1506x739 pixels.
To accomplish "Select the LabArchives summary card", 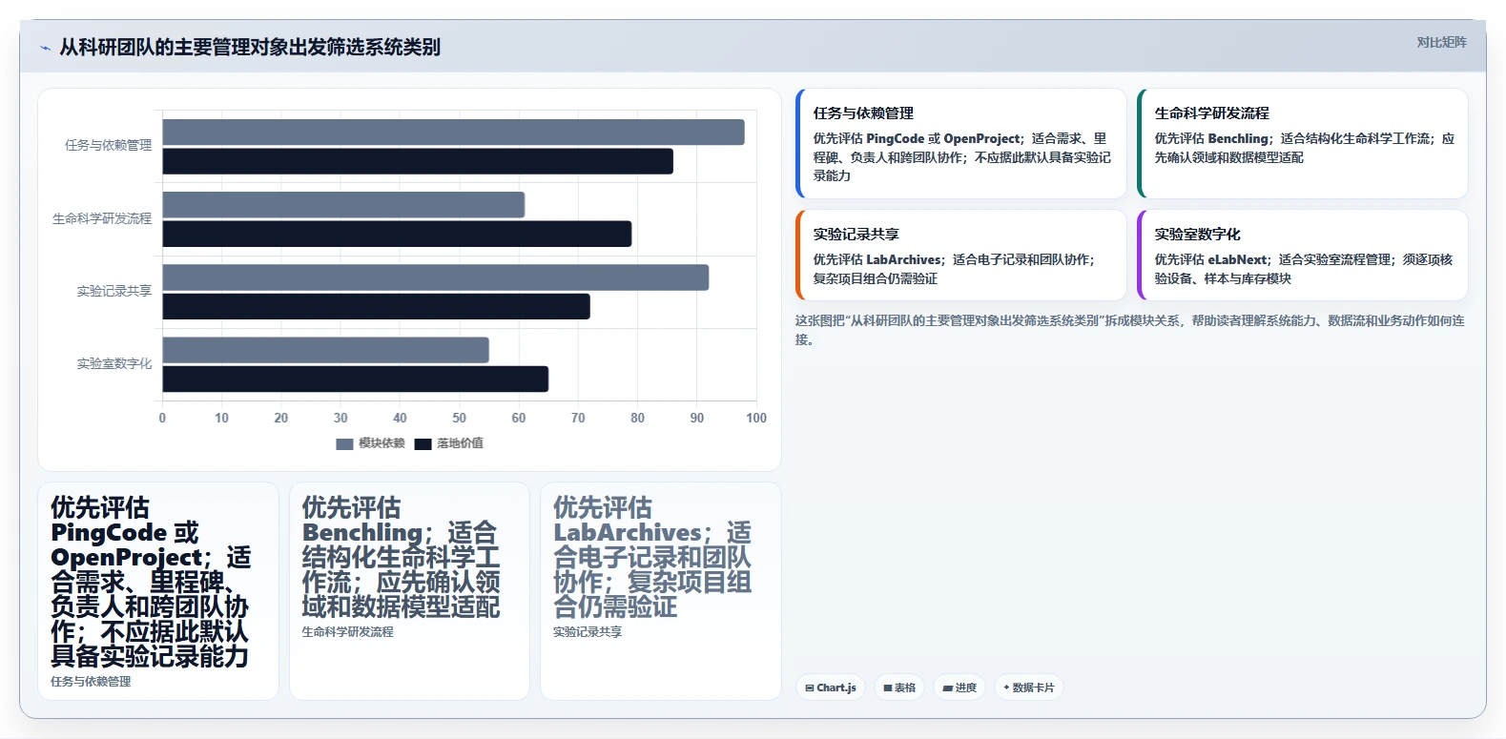I will point(661,591).
